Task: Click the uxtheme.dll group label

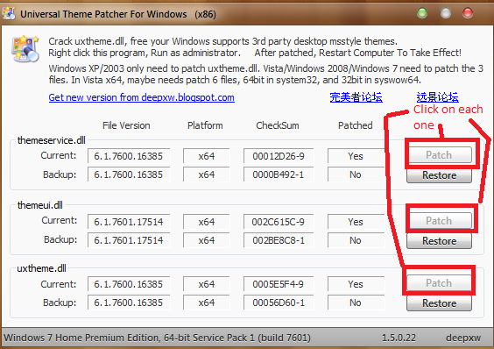Action: 41,268
